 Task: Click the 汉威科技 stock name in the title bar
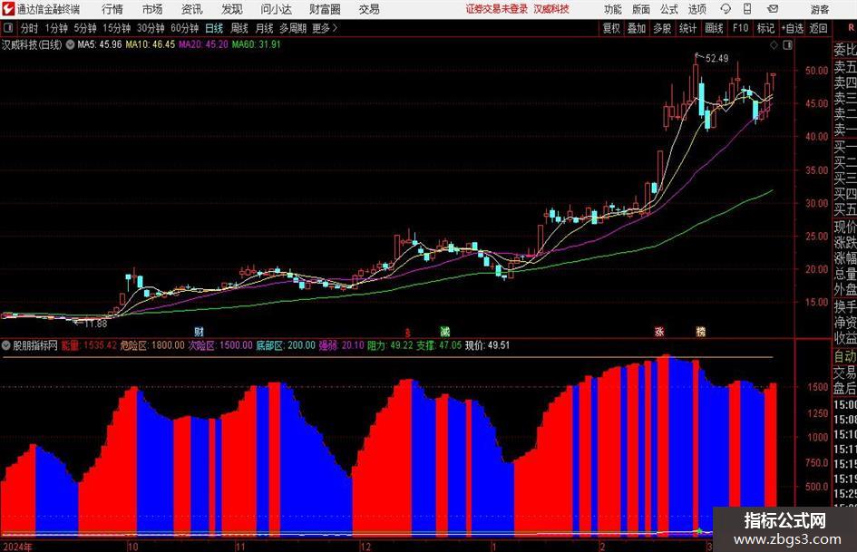click(551, 9)
